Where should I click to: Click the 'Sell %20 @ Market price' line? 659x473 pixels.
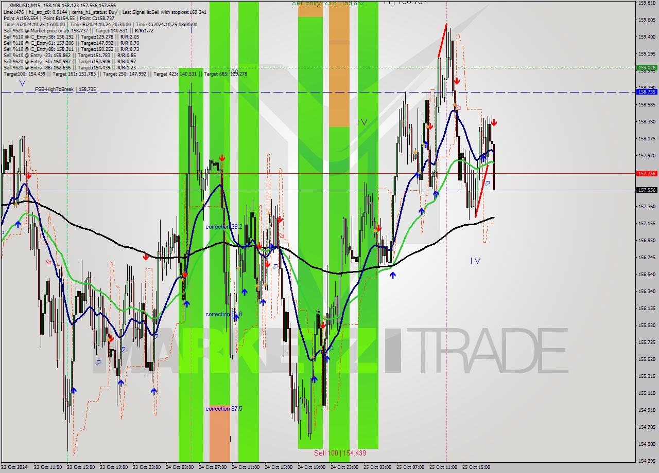[x=78, y=31]
